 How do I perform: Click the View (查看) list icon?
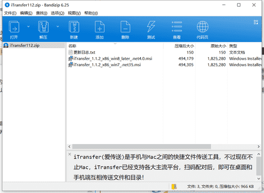click(x=177, y=27)
